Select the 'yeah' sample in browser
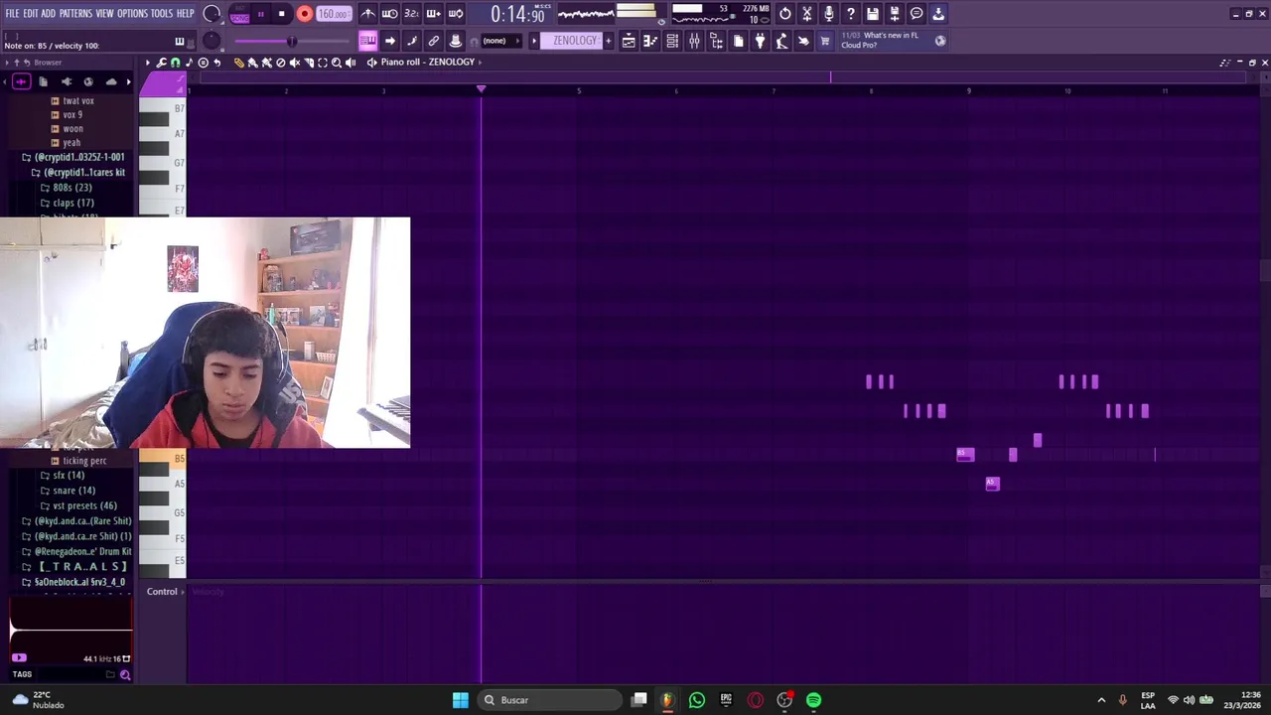The width and height of the screenshot is (1271, 715). [71, 142]
